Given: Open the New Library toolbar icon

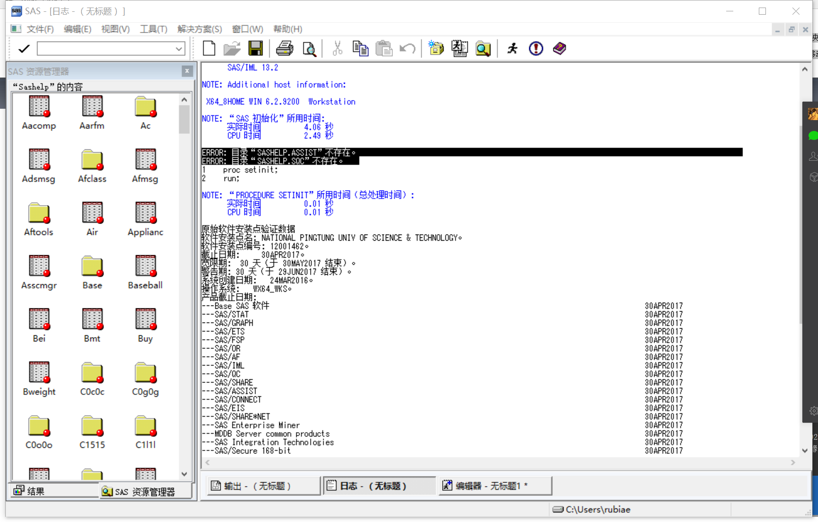Looking at the screenshot, I should [436, 48].
